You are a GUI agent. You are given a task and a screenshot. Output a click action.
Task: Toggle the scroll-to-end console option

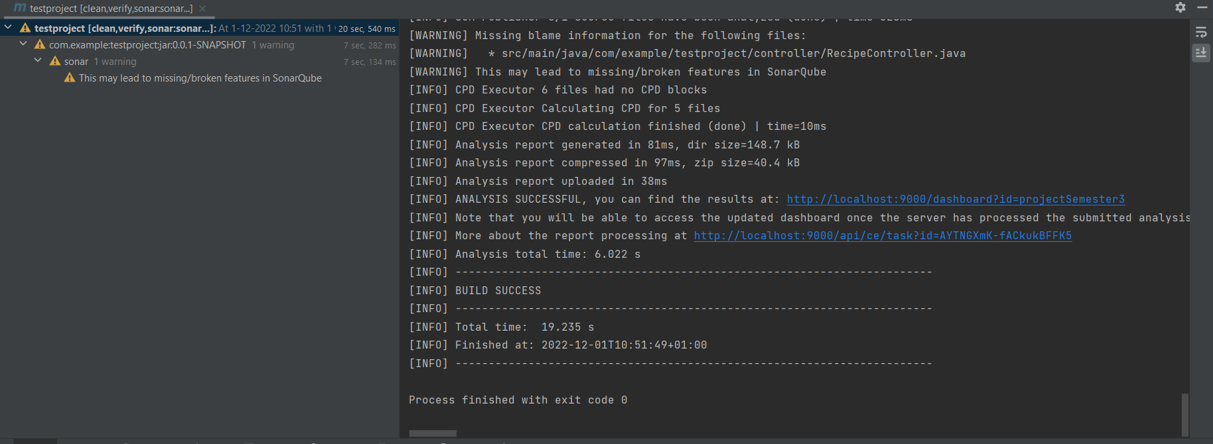click(1201, 53)
